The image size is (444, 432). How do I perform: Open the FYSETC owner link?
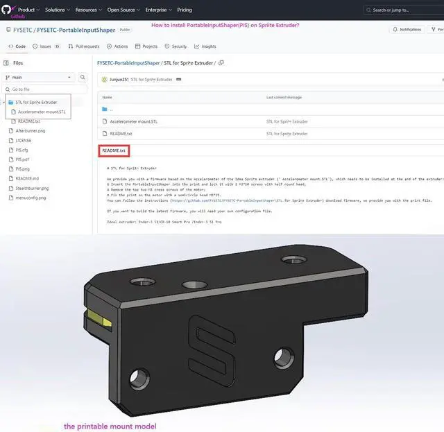tap(23, 30)
